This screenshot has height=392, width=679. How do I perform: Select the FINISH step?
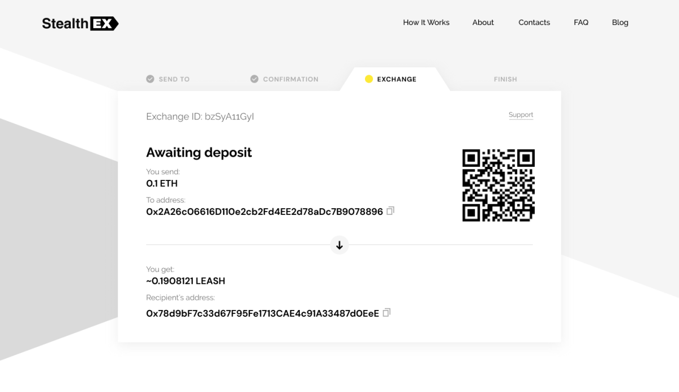(x=505, y=79)
